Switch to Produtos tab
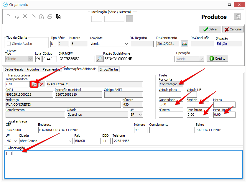 point(33,69)
